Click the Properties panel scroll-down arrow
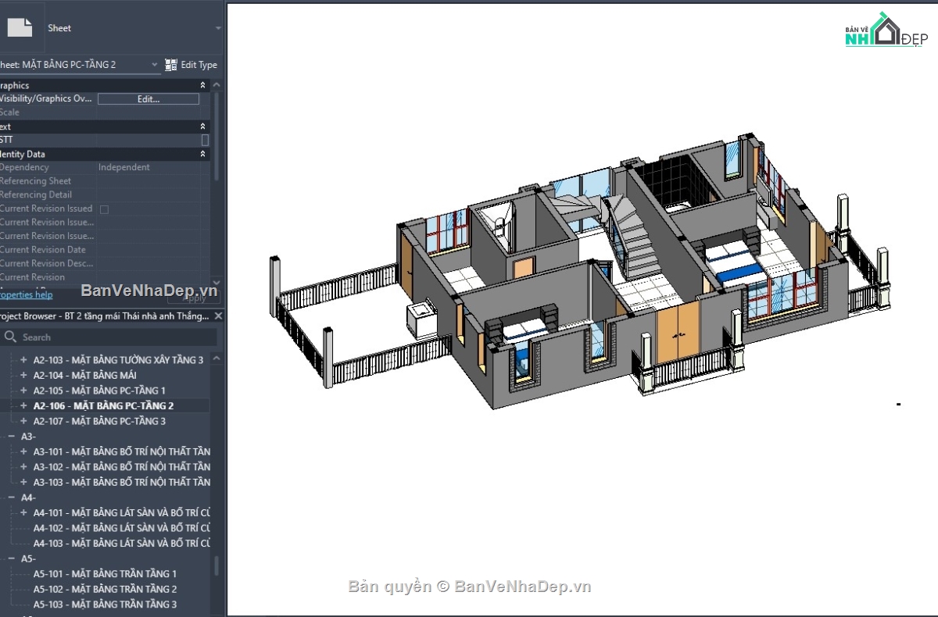The image size is (938, 617). 217,284
